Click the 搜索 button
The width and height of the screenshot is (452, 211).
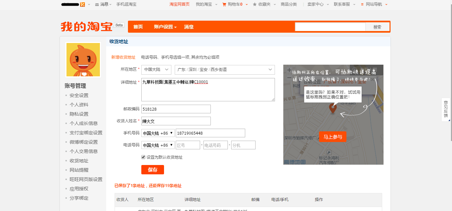click(x=378, y=27)
